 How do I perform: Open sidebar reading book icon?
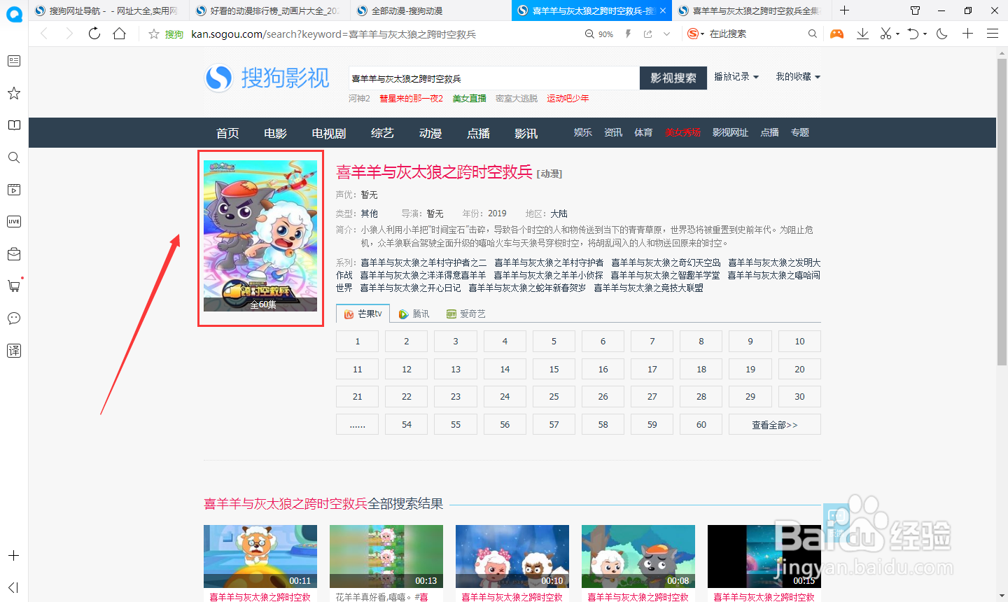tap(14, 125)
